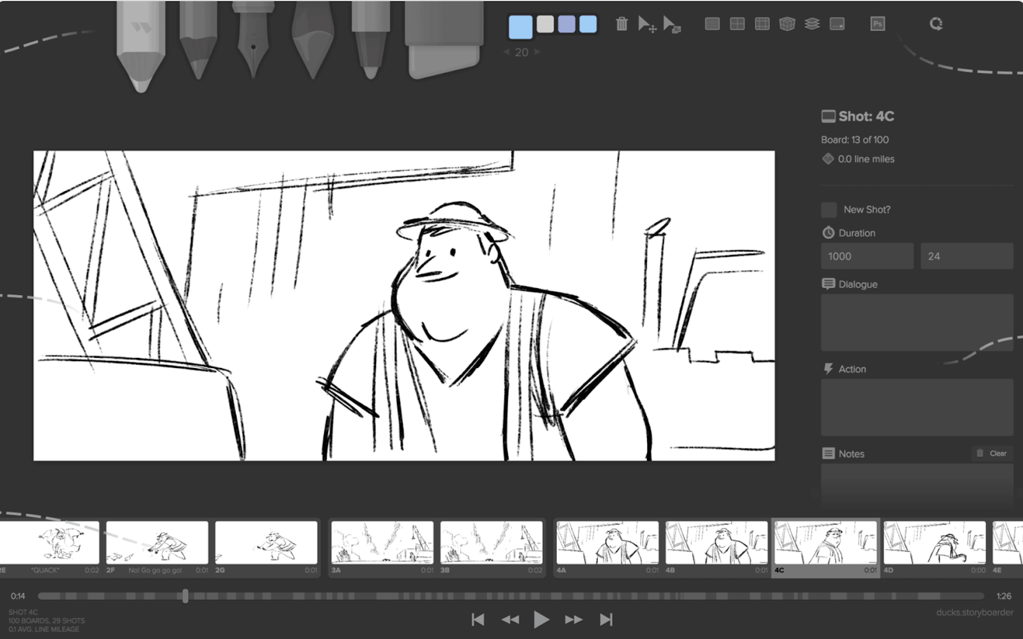Viewport: 1023px width, 639px height.
Task: Click the Notes label
Action: [852, 454]
